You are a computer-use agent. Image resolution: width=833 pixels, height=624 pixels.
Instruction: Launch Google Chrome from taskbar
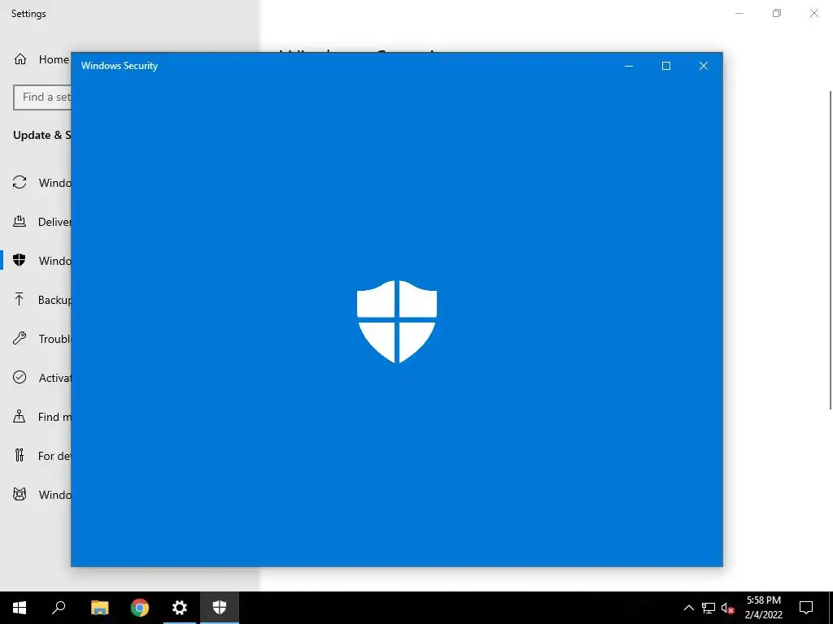tap(140, 608)
